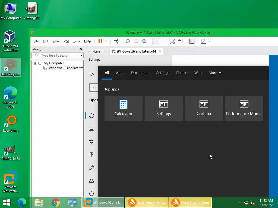Image resolution: width=278 pixels, height=208 pixels.
Task: Select the Documents search filter tab
Action: 140,73
